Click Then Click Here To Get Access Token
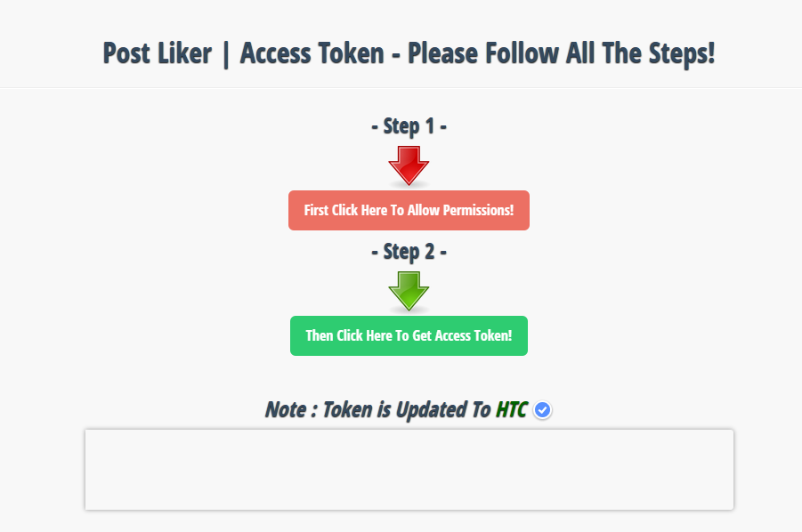802x532 pixels. (409, 335)
